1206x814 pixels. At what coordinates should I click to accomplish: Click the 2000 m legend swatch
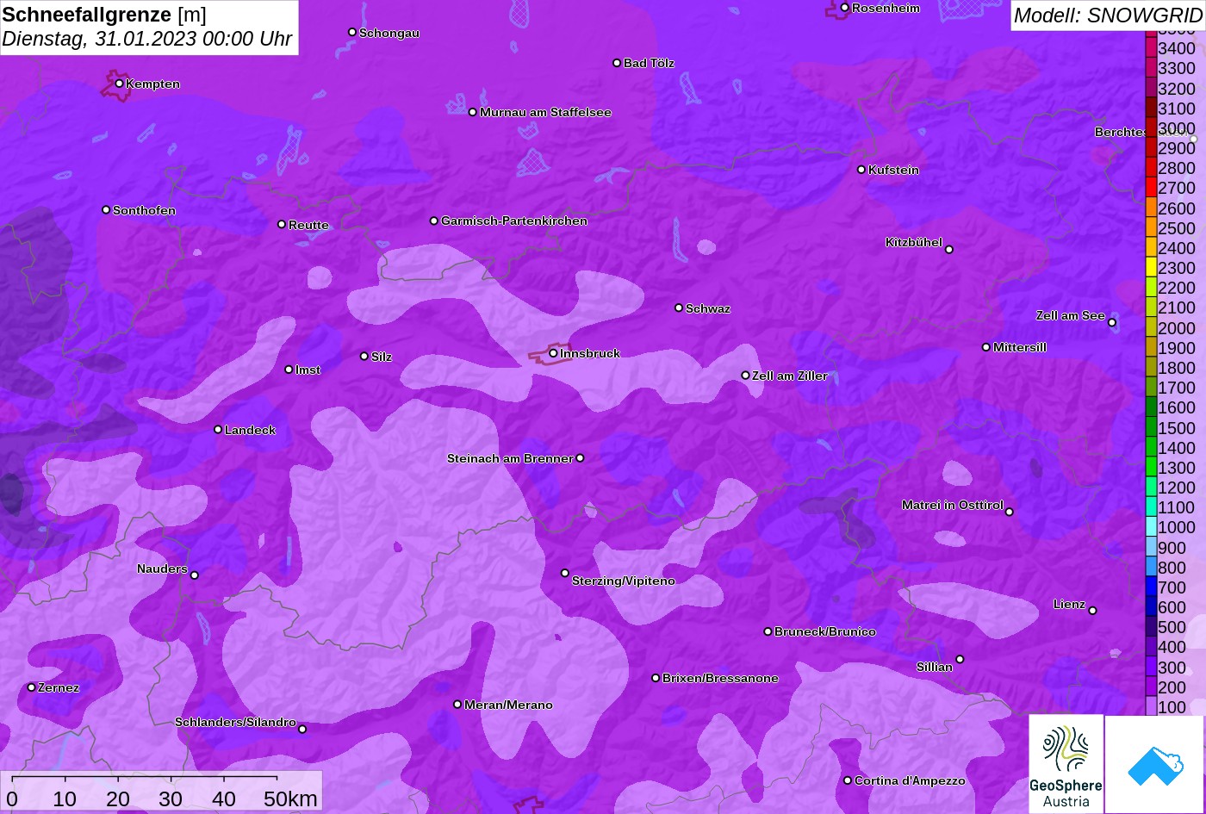coord(1151,327)
